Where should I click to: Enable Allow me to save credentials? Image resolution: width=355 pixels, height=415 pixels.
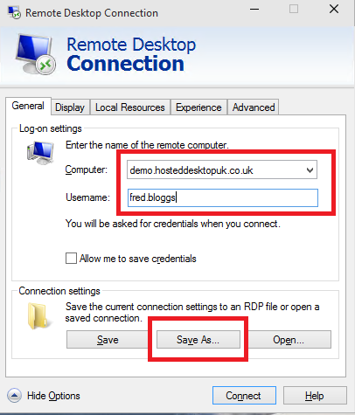point(71,259)
